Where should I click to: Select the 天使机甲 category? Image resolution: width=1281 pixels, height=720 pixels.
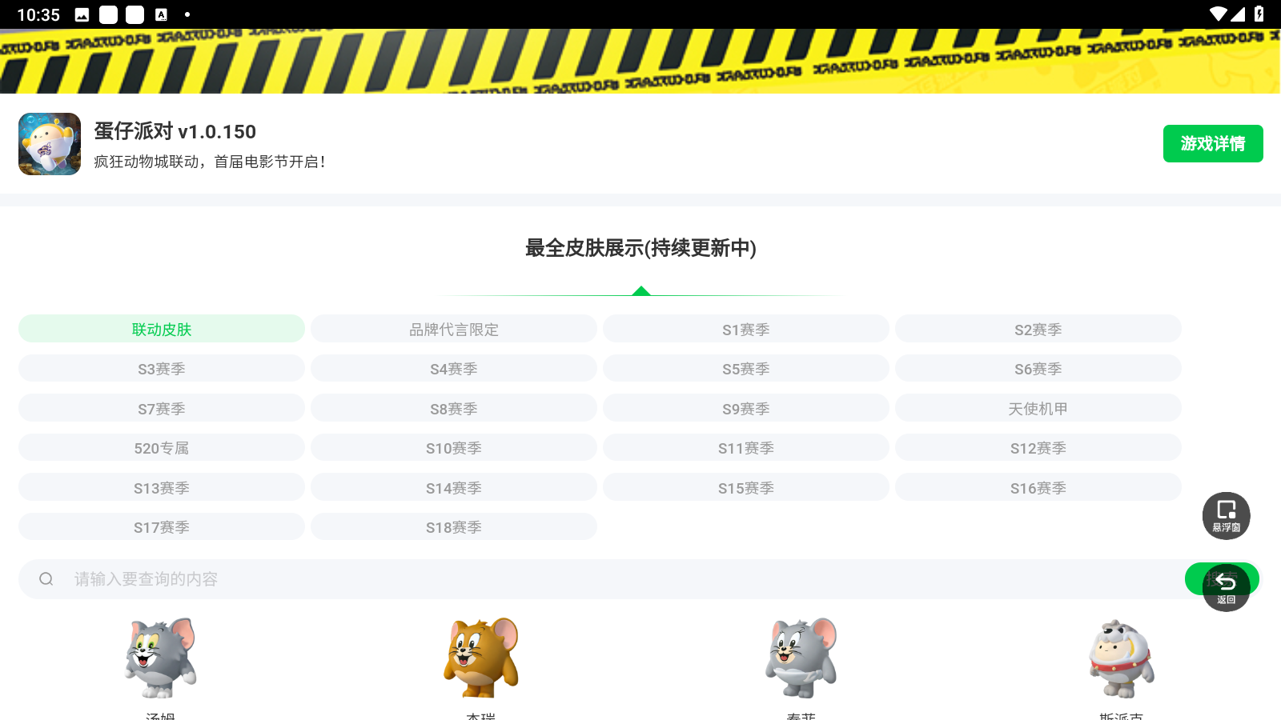coord(1038,408)
